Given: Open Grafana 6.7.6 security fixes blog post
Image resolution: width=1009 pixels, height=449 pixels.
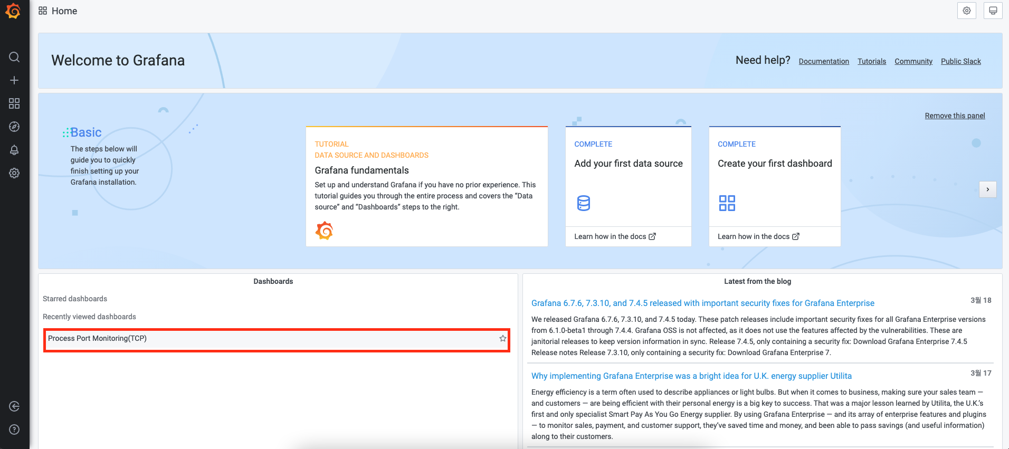Looking at the screenshot, I should [x=702, y=303].
